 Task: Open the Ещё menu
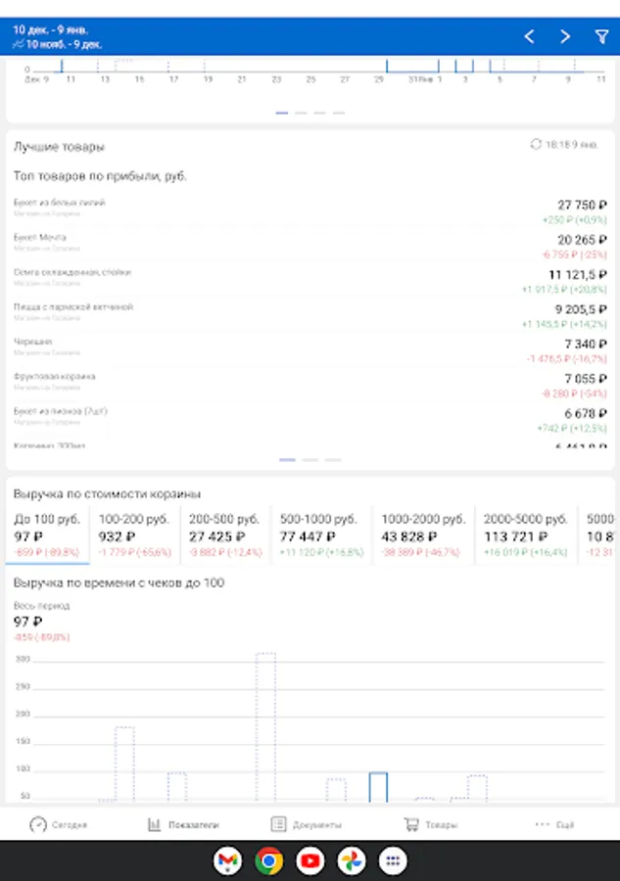point(555,824)
